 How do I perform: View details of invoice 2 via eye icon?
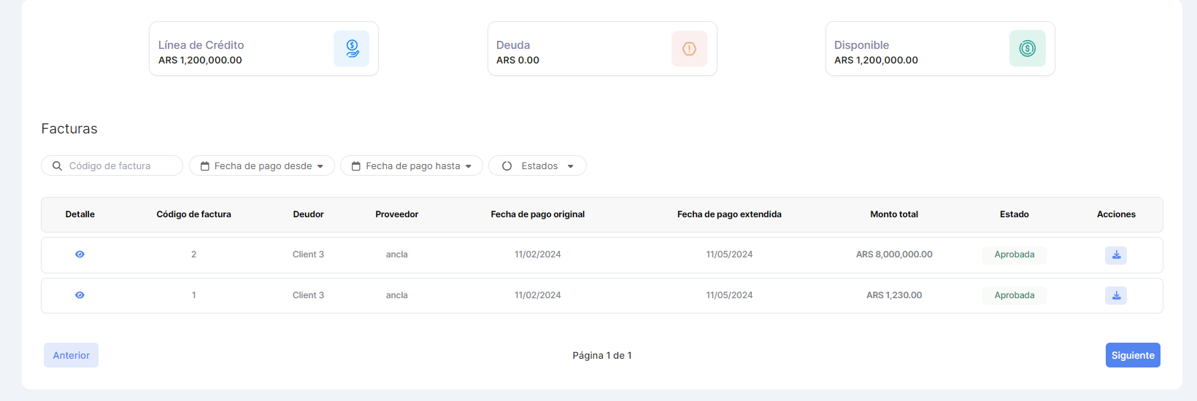coord(80,254)
